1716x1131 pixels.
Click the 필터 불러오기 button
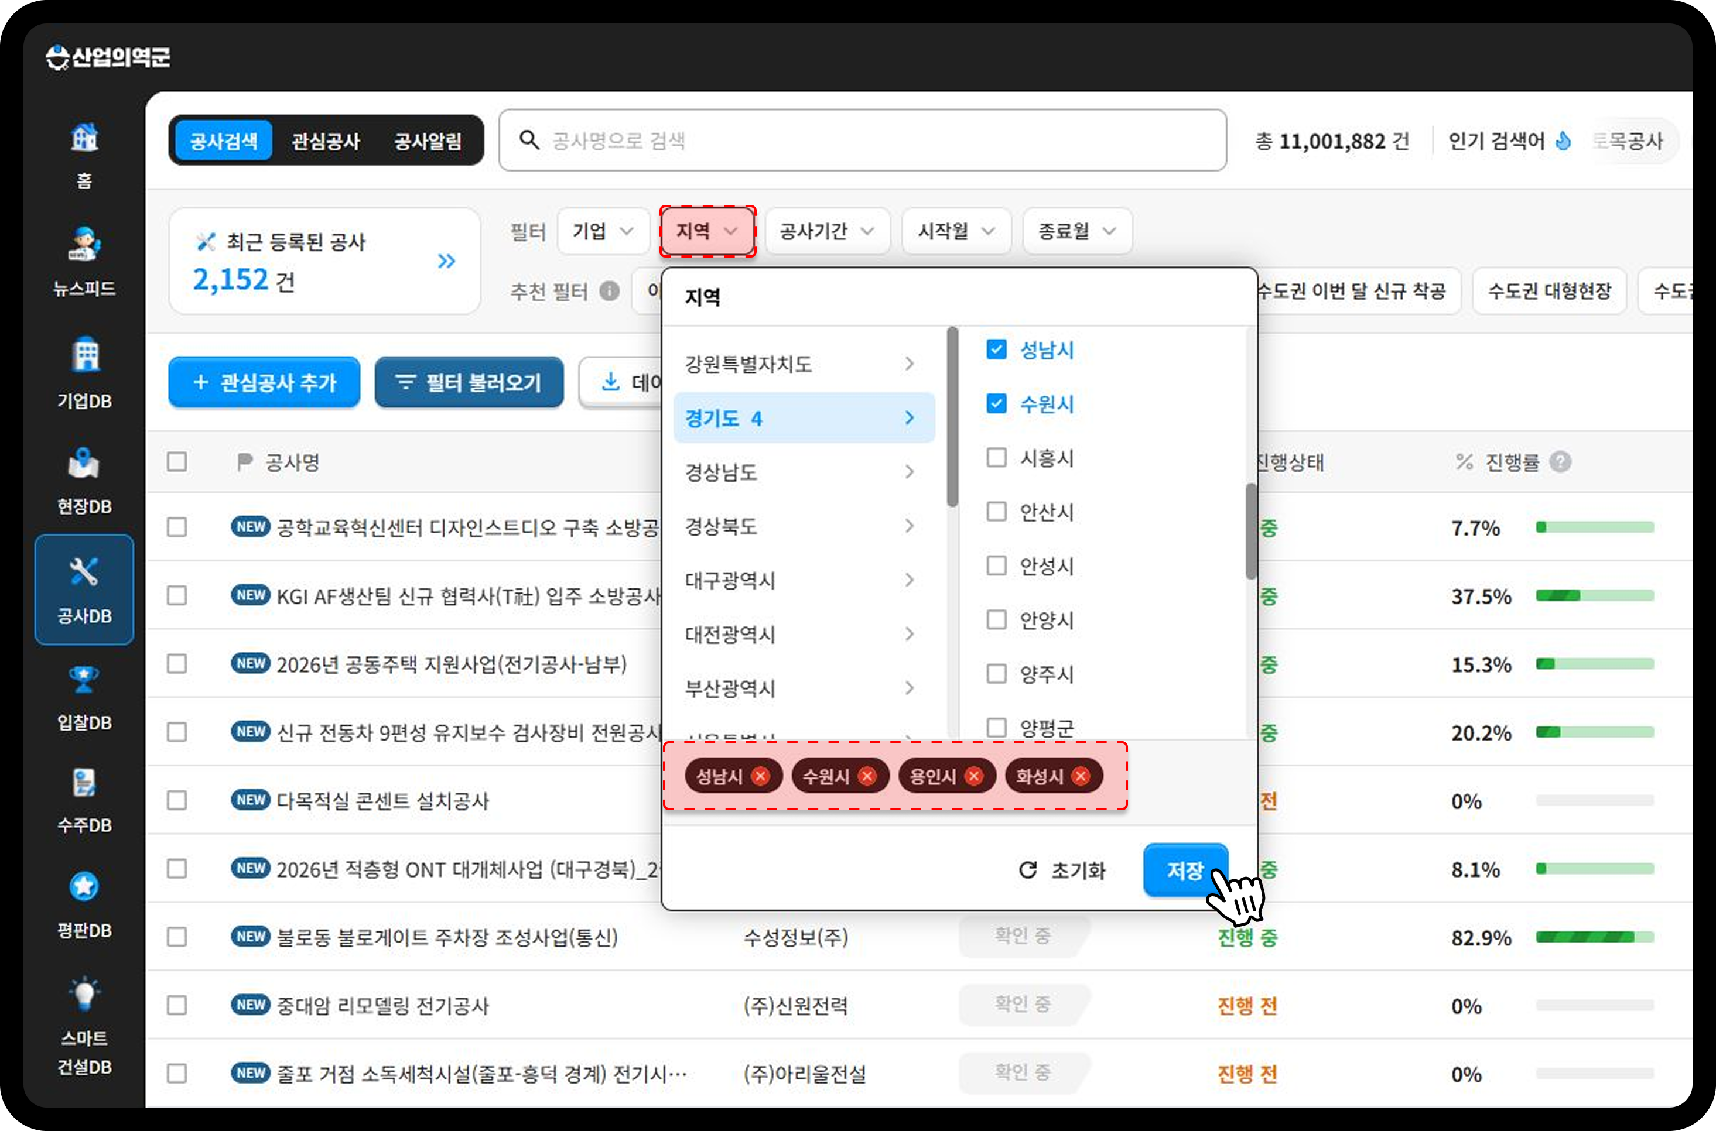click(x=469, y=382)
